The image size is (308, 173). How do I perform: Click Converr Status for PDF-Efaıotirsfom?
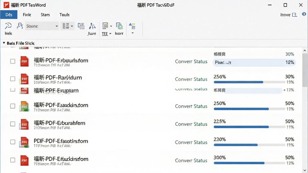(x=191, y=142)
